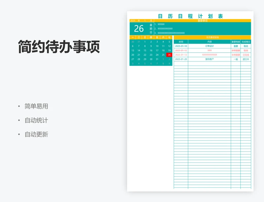This screenshot has height=202, width=264.
Task: Select the 时间 column header
Action: (x=181, y=42)
